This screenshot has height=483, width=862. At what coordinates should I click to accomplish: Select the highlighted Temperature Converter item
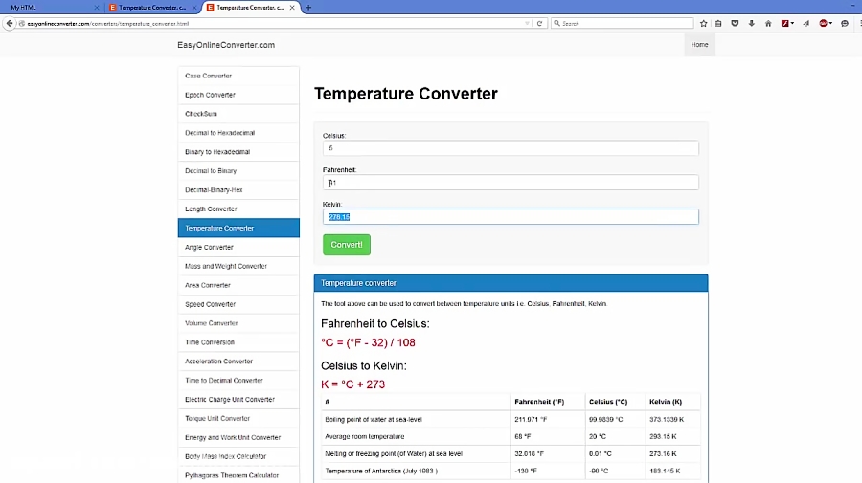[238, 228]
